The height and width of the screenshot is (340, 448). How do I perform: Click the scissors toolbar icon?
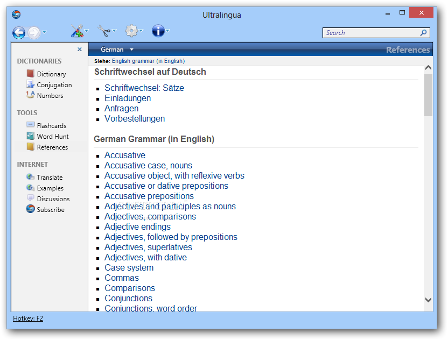104,31
